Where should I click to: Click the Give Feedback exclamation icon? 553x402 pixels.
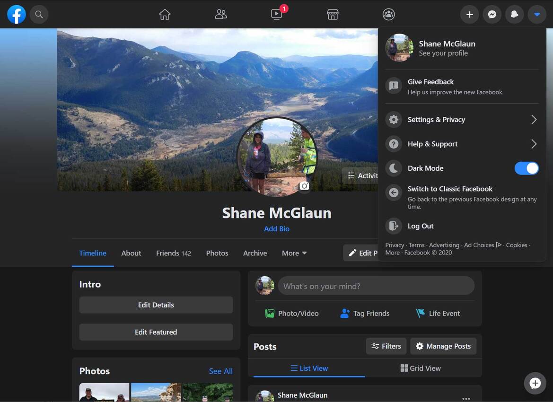394,86
